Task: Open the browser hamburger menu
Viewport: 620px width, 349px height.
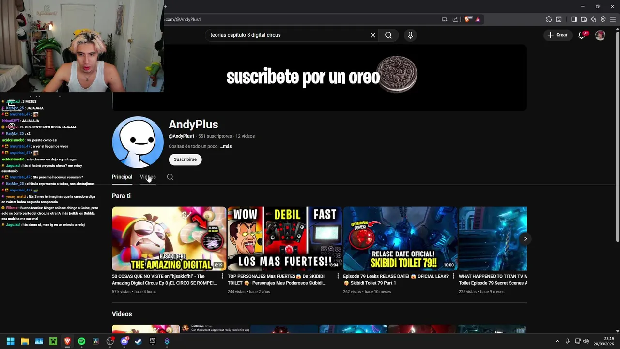Action: coord(613,19)
